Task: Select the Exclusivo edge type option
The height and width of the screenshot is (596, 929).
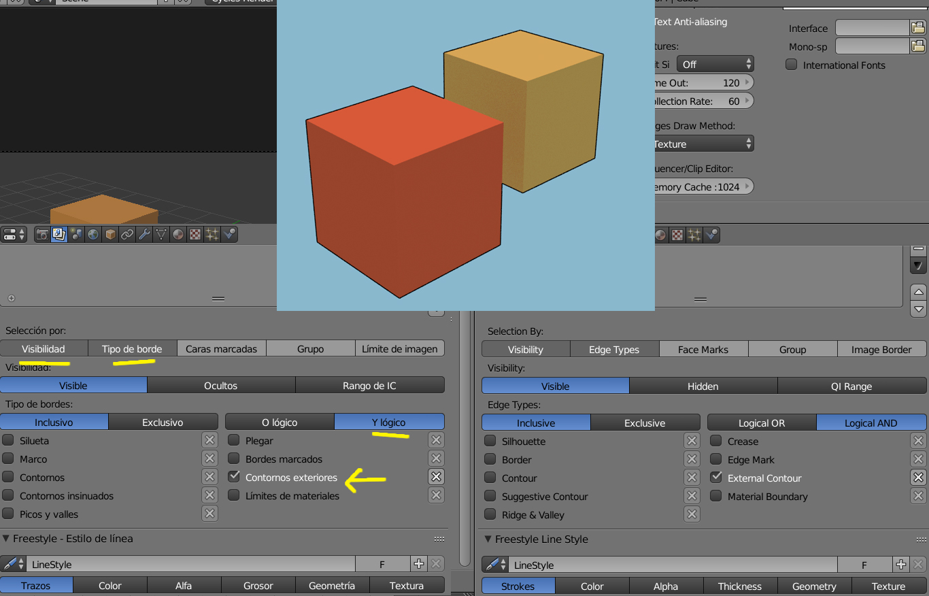Action: (163, 422)
